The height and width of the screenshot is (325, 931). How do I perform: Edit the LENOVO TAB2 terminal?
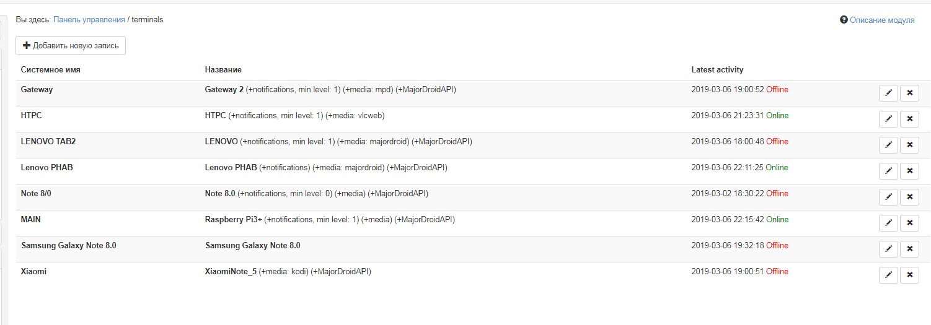[888, 145]
